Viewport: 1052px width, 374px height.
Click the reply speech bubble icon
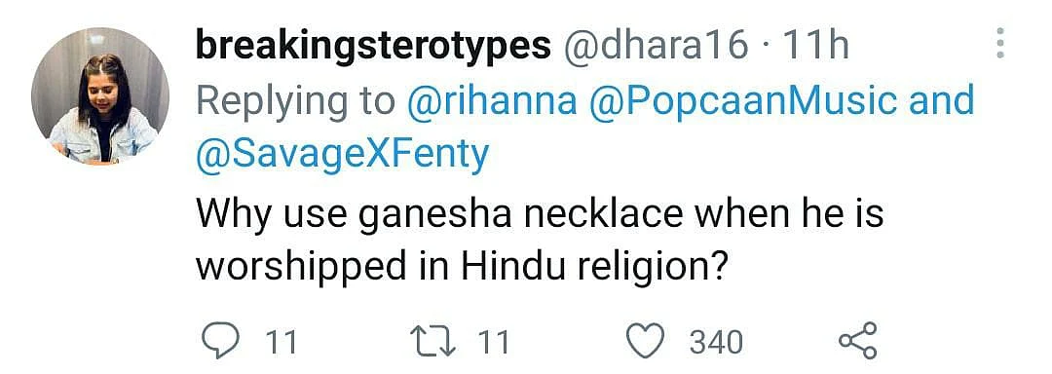221,342
